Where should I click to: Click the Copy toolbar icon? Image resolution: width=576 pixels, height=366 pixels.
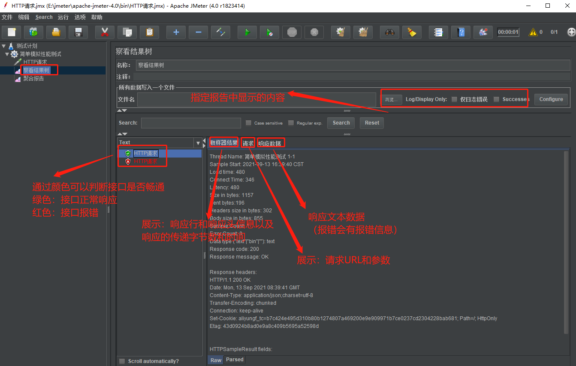(127, 32)
